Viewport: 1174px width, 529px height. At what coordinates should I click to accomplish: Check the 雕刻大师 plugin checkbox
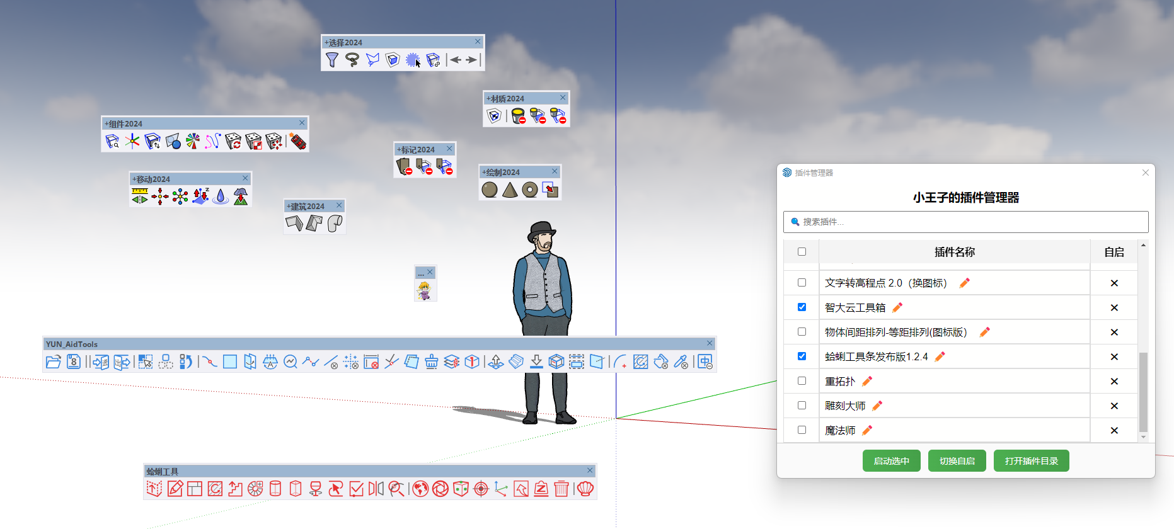[x=802, y=406]
